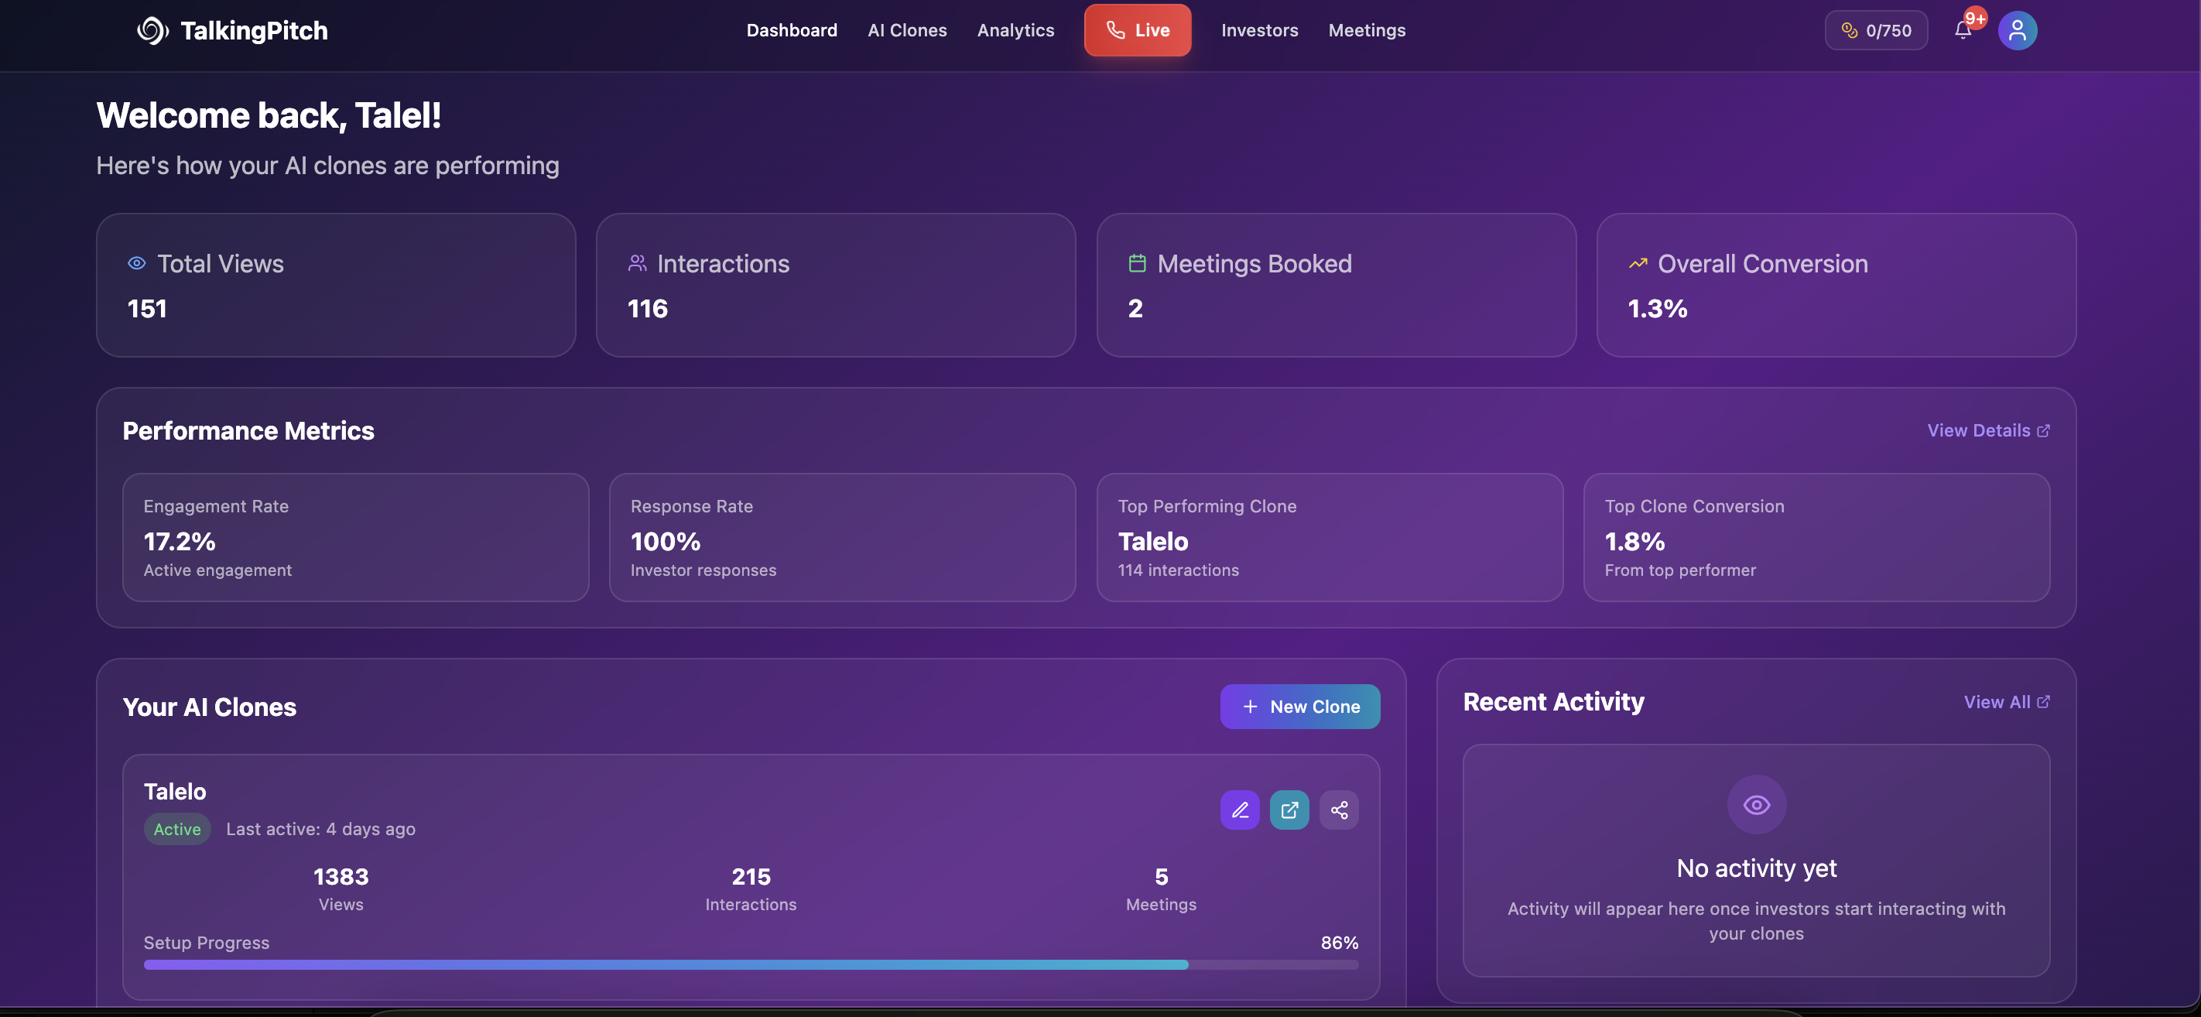The image size is (2201, 1017).
Task: Open View Details for Performance Metrics
Action: click(x=1988, y=431)
